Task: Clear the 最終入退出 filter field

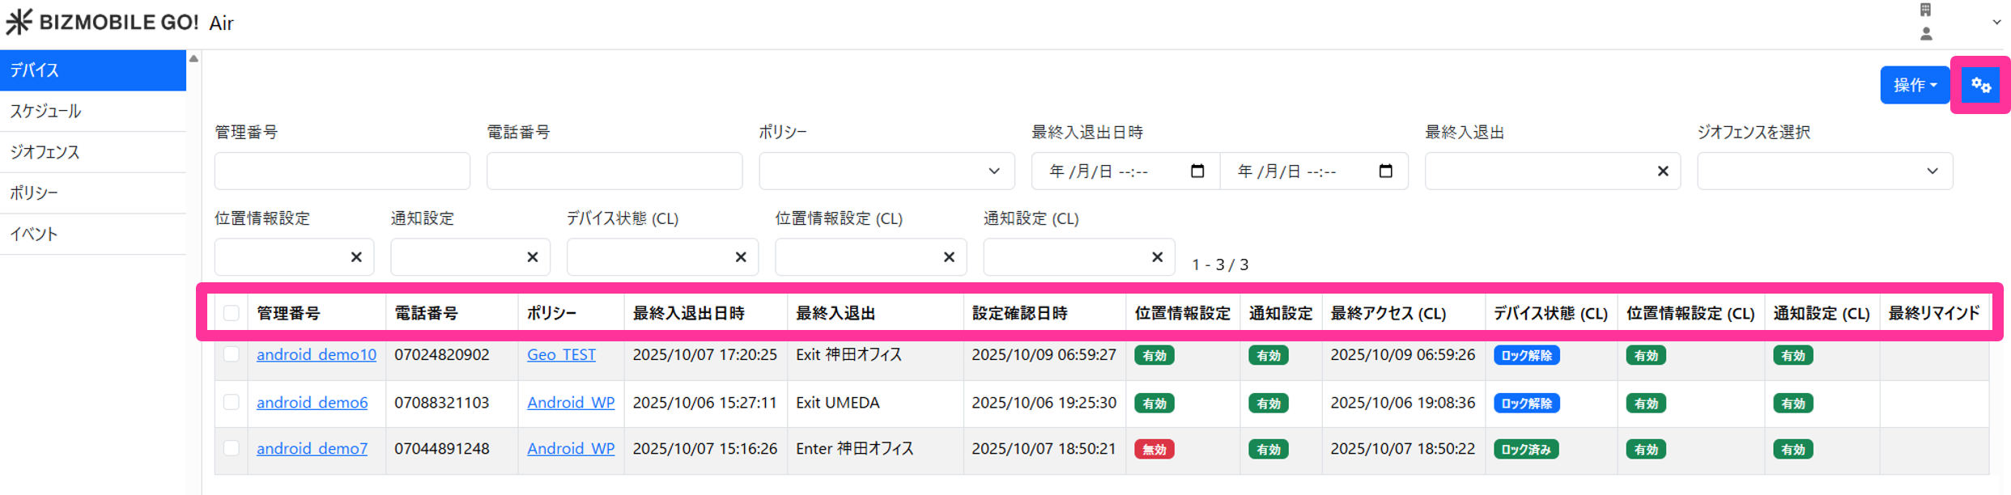Action: pyautogui.click(x=1662, y=171)
